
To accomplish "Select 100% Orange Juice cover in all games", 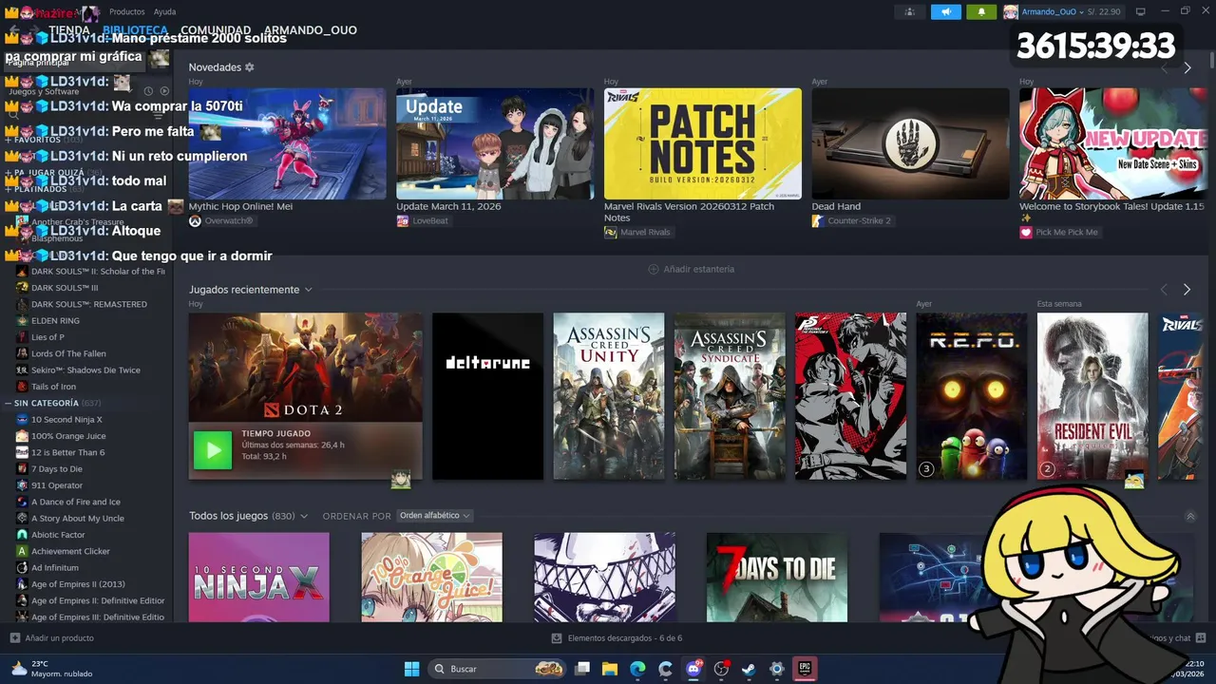I will [431, 577].
